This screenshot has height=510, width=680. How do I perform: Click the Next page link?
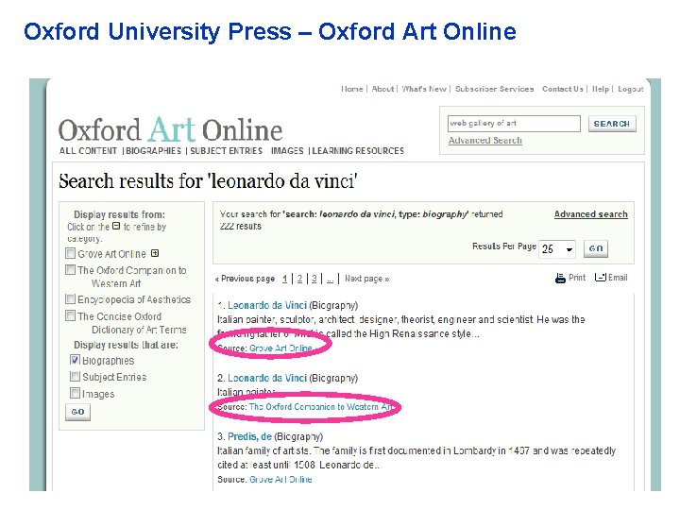click(x=366, y=279)
